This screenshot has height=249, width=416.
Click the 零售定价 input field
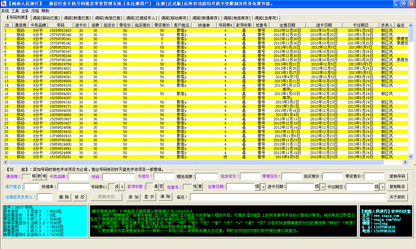coord(292,177)
